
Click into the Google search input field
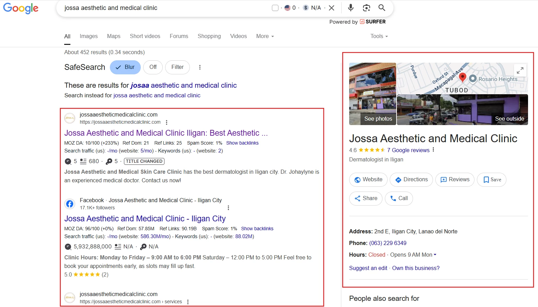pos(165,8)
